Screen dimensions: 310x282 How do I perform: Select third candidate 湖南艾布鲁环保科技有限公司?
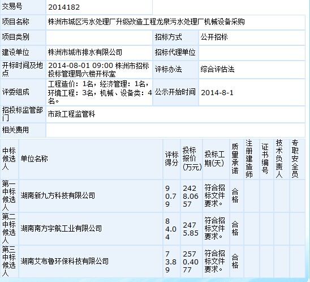64,261
